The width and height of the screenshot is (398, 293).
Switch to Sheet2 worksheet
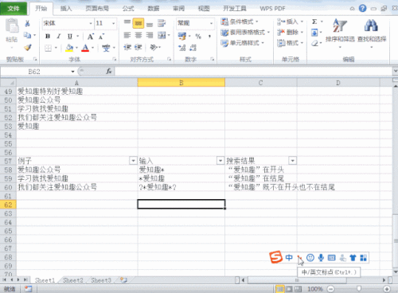click(73, 280)
